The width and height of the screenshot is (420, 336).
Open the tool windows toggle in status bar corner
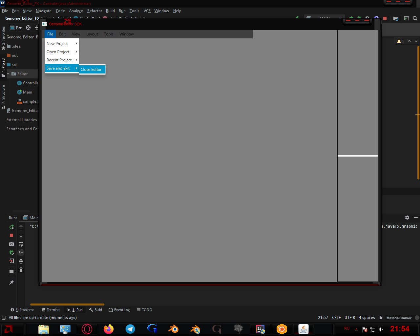(4, 318)
